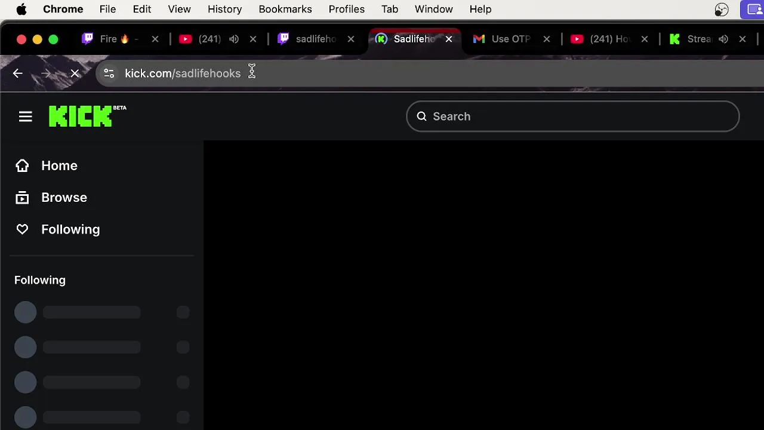Close the Use OTP Gmail tab
This screenshot has width=764, height=430.
547,39
